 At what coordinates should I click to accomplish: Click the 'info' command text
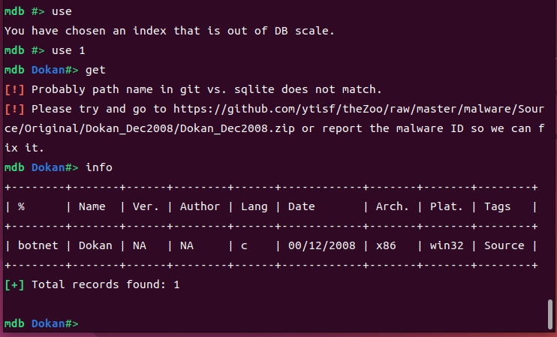pyautogui.click(x=99, y=167)
